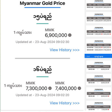Image resolution: width=112 pixels, height=112 pixels.
Task: Click the updated timestamp 23-Aug-2024 09:02:30
Action: 52,42
